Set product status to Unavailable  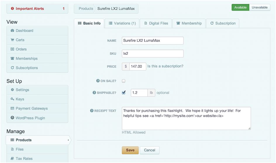pos(260,7)
